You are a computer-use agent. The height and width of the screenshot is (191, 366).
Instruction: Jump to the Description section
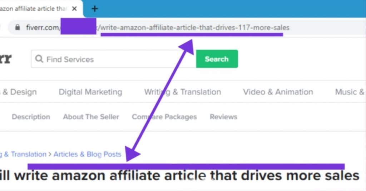31,117
